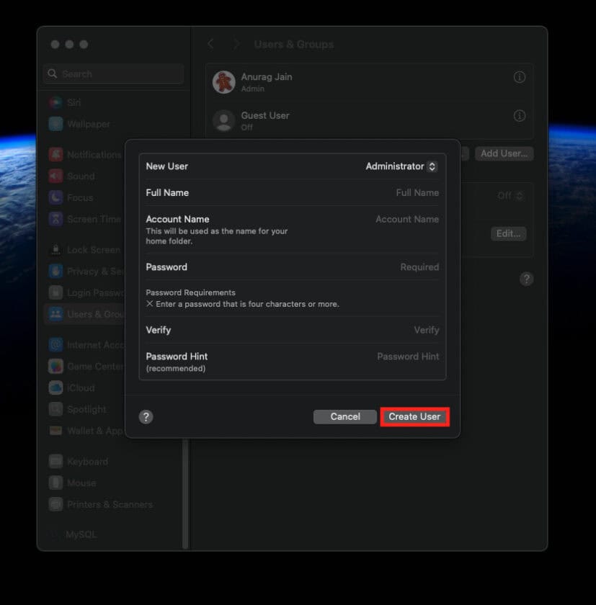This screenshot has height=605, width=596.
Task: Open info for Guest User account
Action: click(519, 115)
